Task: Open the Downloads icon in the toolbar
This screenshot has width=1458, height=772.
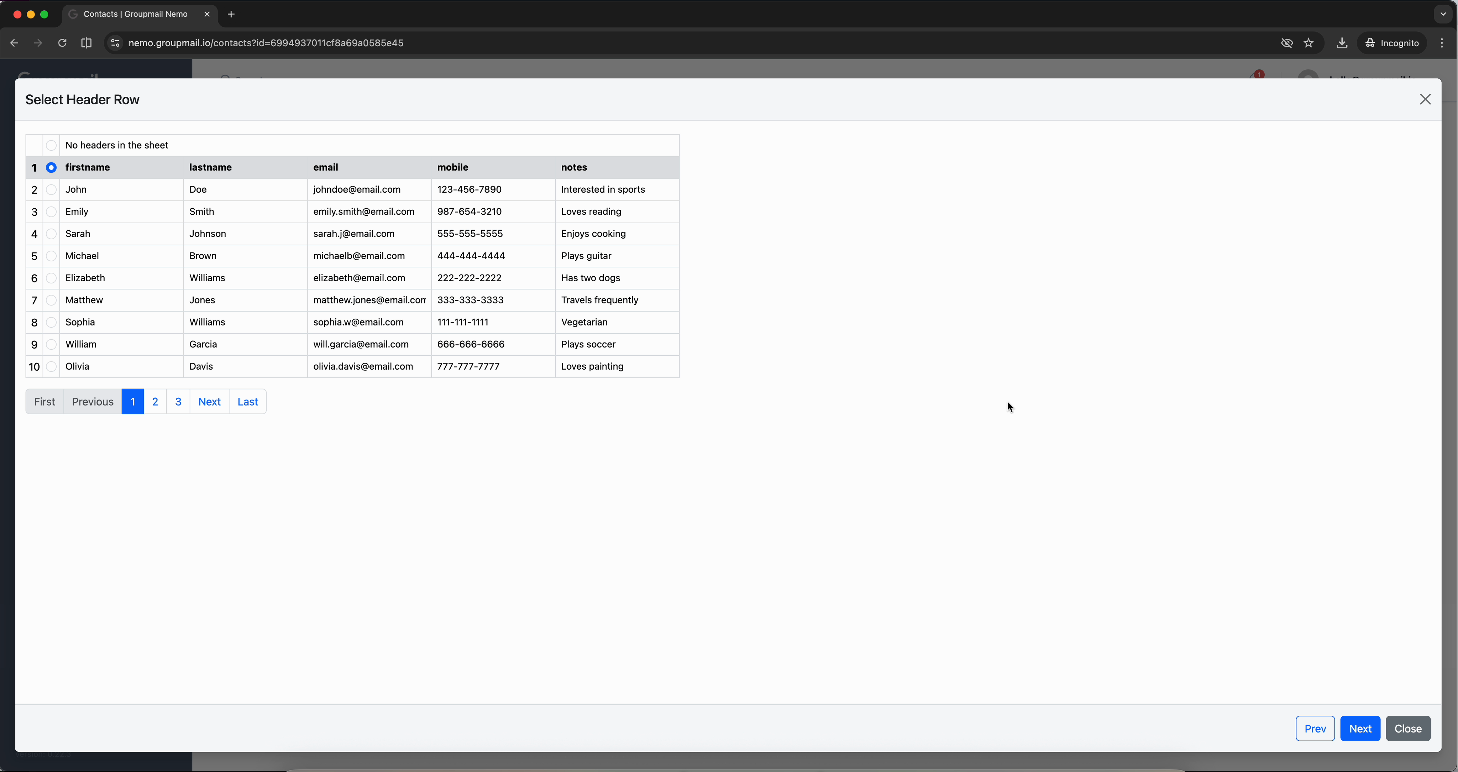Action: (x=1342, y=43)
